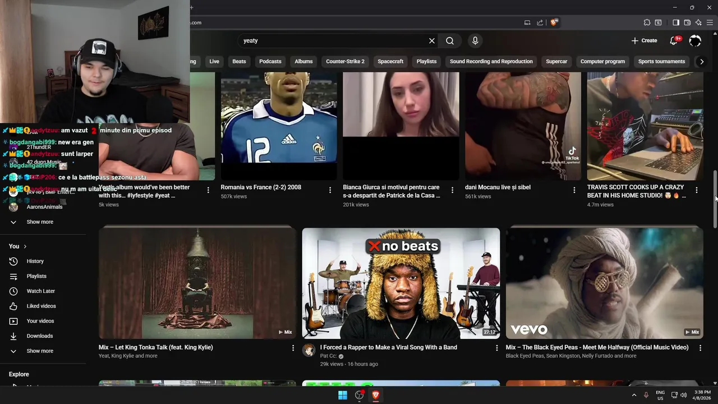Open Brave Leo AI sparkle icon

pos(698,22)
